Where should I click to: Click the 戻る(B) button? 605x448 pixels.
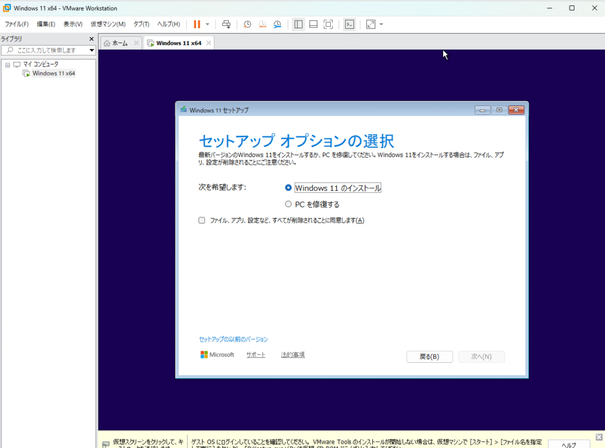pos(430,357)
